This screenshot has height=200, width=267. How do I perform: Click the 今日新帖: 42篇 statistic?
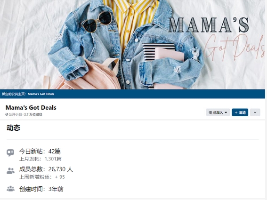40,151
